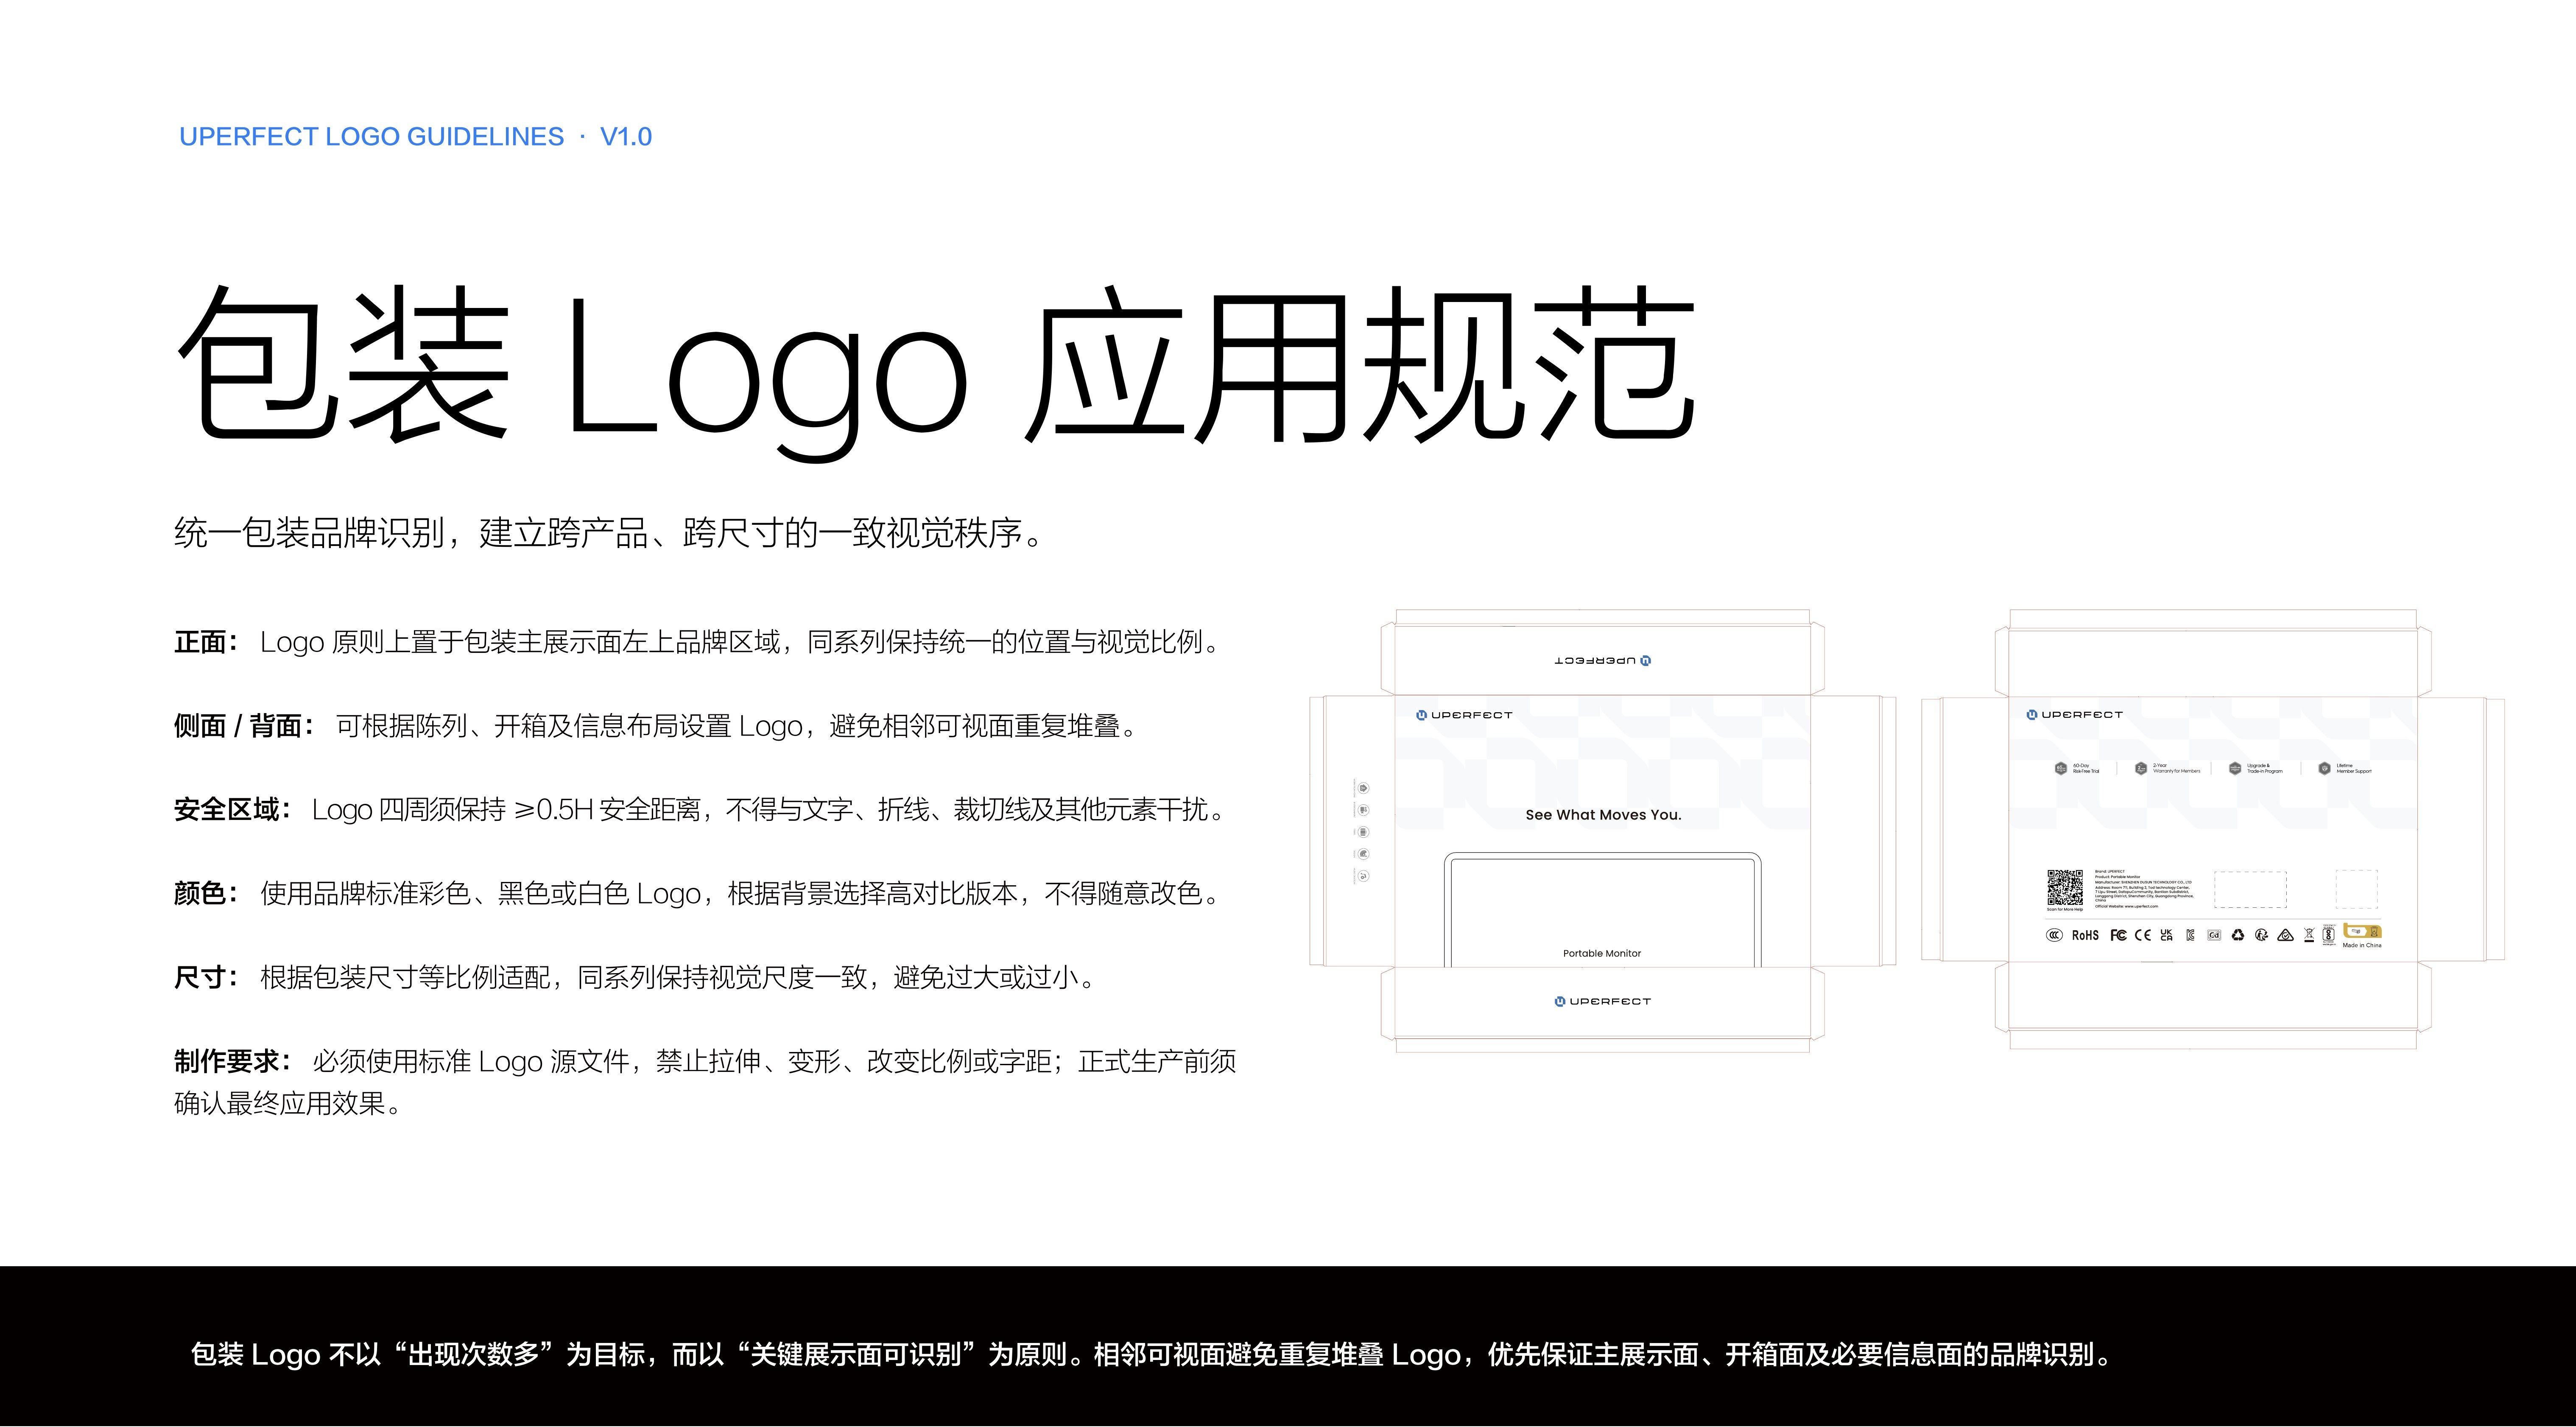
Task: Click the See What Moves You slogan
Action: tap(1603, 815)
